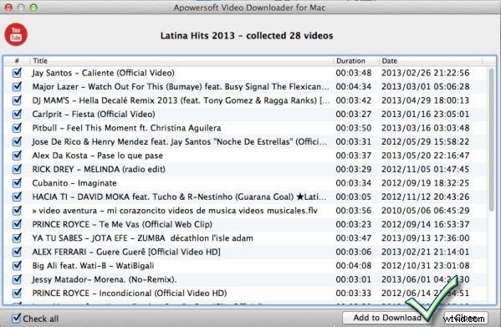
Task: Toggle YA TU SABES - JOTA EFE checkbox
Action: tap(17, 238)
